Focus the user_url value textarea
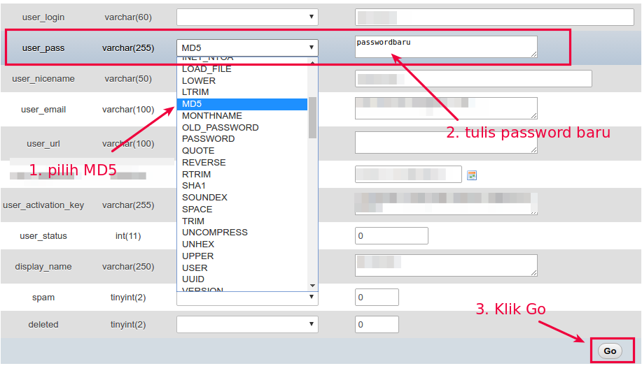 [446, 142]
